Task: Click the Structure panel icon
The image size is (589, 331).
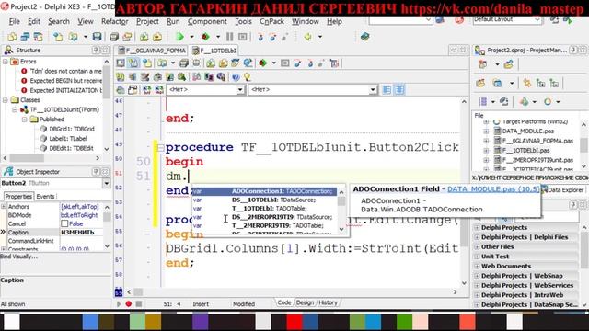Action: [x=8, y=50]
